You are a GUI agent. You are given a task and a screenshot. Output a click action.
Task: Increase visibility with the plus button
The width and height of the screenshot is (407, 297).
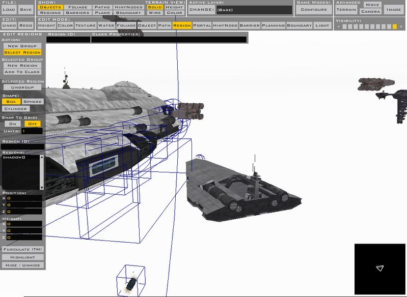point(401,26)
